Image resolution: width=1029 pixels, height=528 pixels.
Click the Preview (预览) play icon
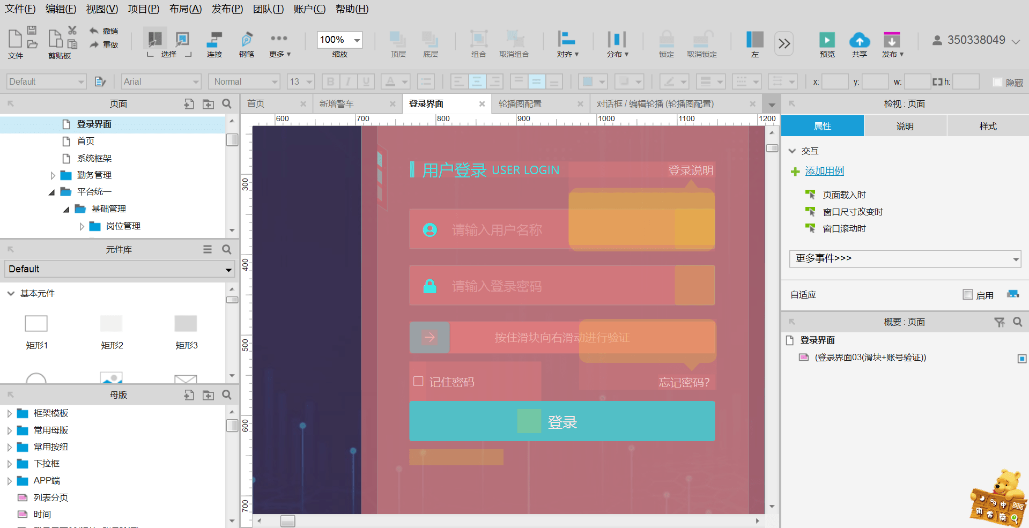point(826,41)
